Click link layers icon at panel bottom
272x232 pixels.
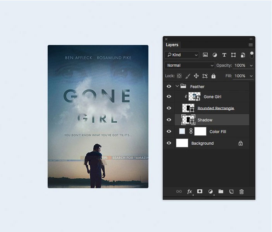pyautogui.click(x=179, y=192)
